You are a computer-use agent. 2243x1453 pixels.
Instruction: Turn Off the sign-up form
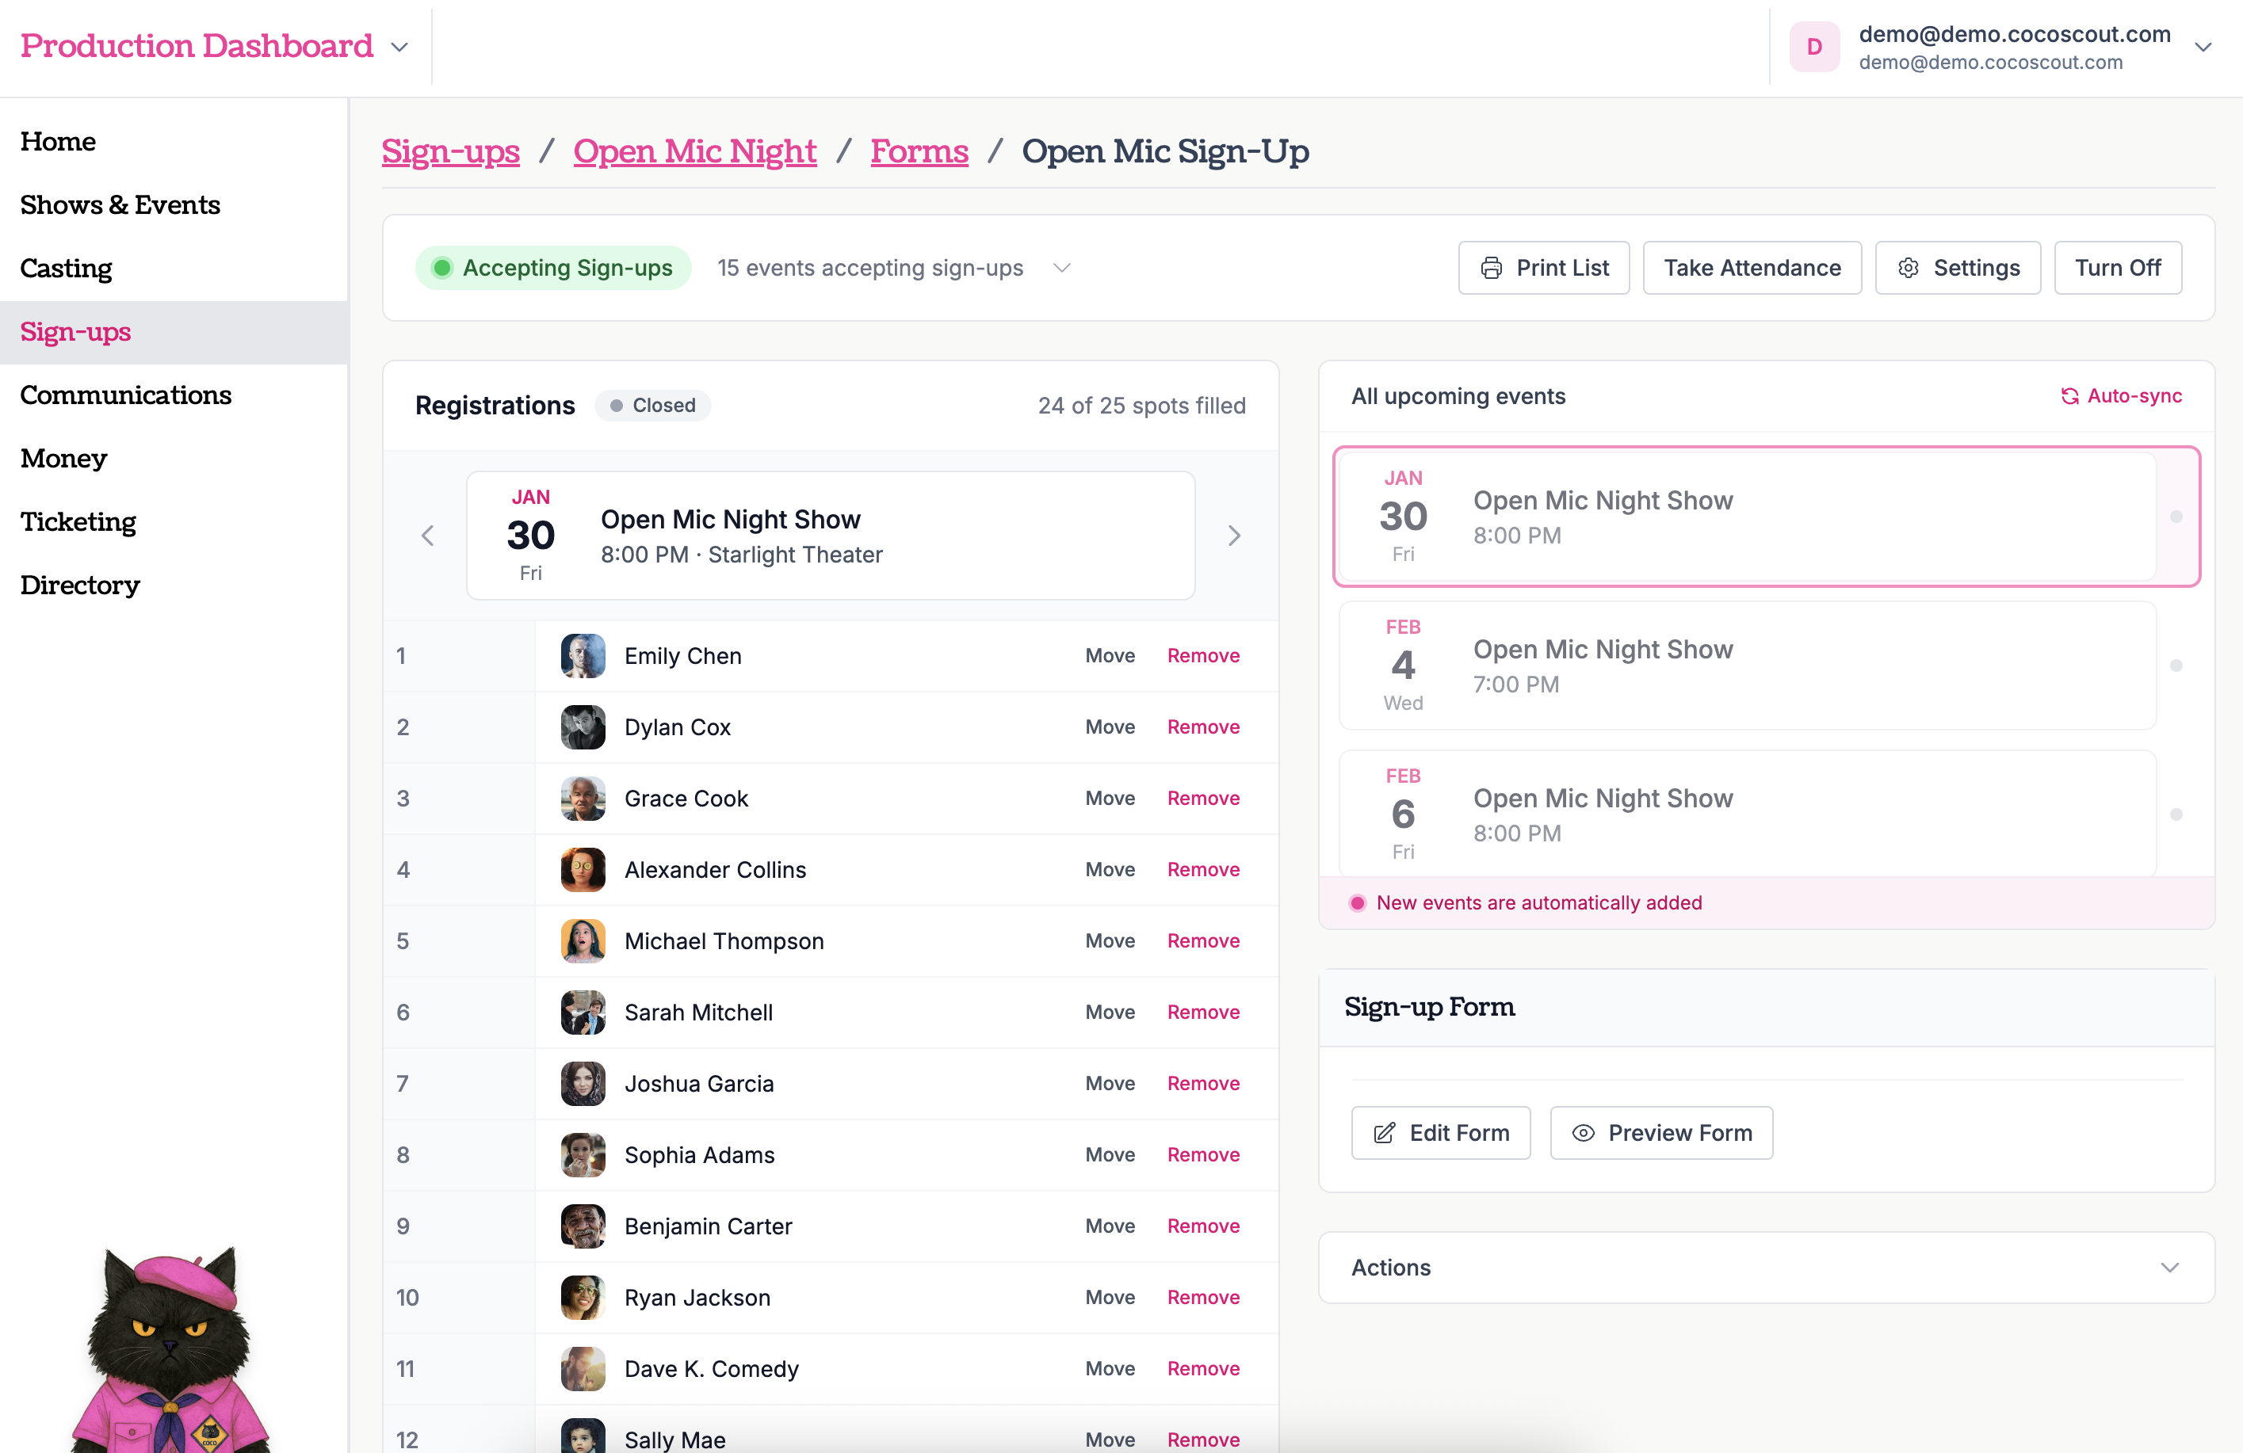2117,268
